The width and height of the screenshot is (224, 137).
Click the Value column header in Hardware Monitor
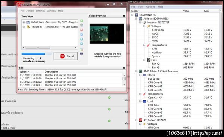tap(186, 11)
